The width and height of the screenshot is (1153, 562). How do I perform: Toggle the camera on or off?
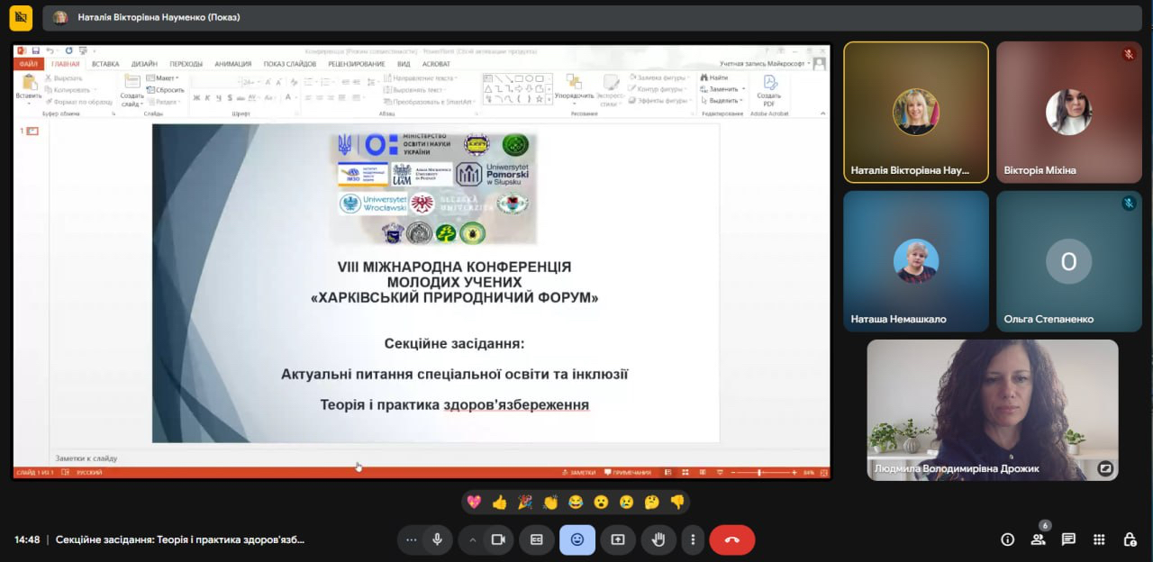pyautogui.click(x=496, y=539)
